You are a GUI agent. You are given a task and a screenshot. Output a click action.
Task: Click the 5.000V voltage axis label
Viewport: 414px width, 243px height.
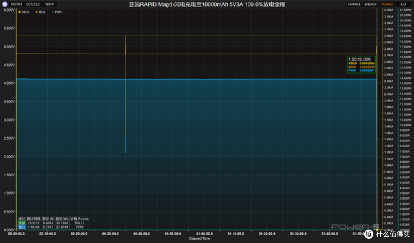(x=9, y=47)
